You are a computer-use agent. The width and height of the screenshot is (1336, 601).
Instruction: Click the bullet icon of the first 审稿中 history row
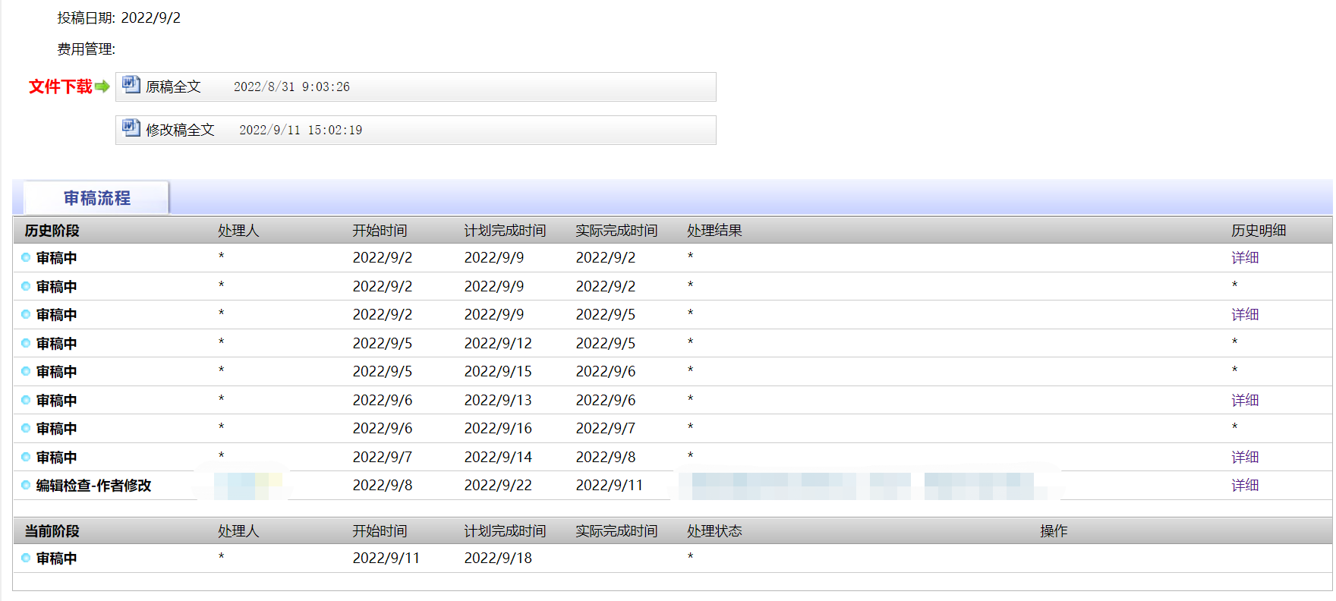point(26,257)
